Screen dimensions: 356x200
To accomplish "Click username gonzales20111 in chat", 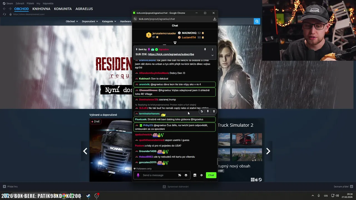I will click(x=148, y=162).
